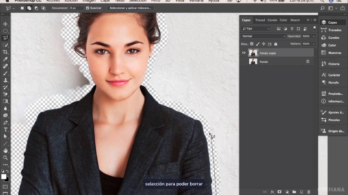This screenshot has height=195, width=348.
Task: Switch to the Canales tab
Action: (x=272, y=20)
